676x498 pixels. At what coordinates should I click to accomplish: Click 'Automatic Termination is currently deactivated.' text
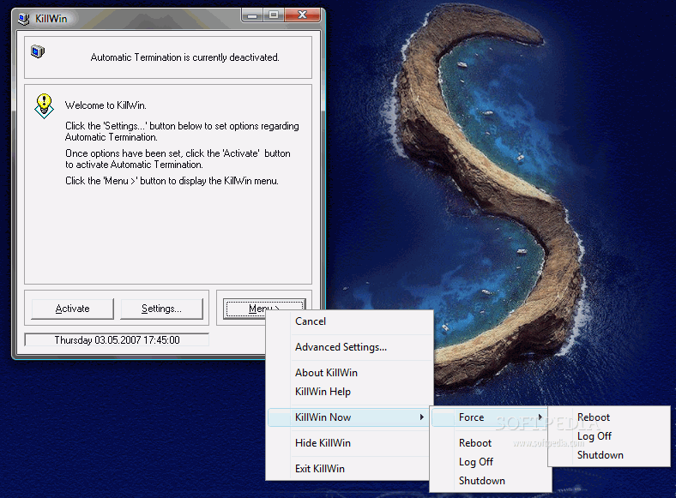click(185, 57)
